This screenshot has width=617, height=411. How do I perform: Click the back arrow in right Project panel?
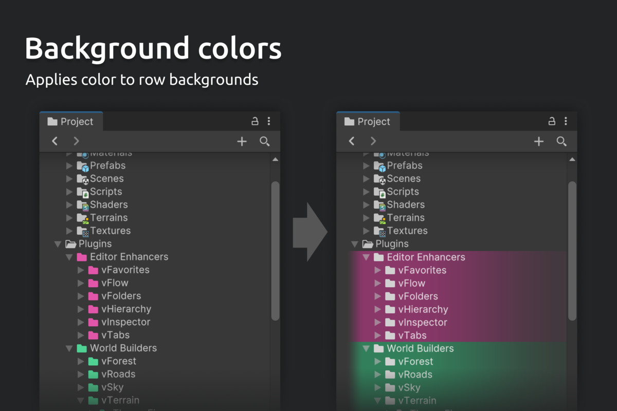tap(352, 141)
